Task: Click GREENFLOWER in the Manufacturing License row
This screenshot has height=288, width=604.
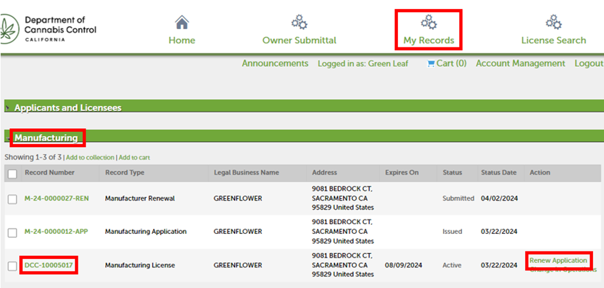Action: tap(238, 266)
